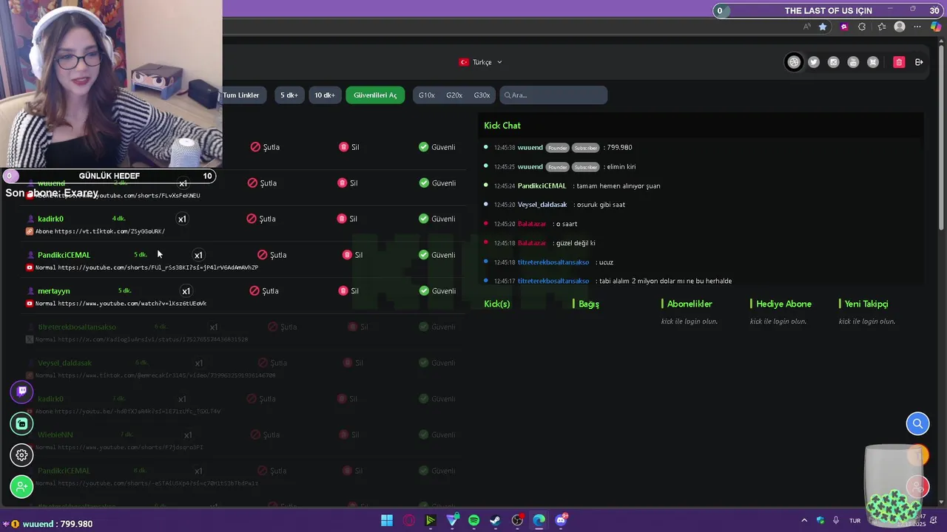Viewport: 947px width, 532px height.
Task: Mark titreterekbosaltansakso's link as Güvenli
Action: 437,327
